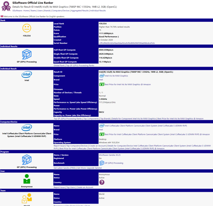
Task: Click the Single-float value 2620.34Mpix/s
Action: 106,54
